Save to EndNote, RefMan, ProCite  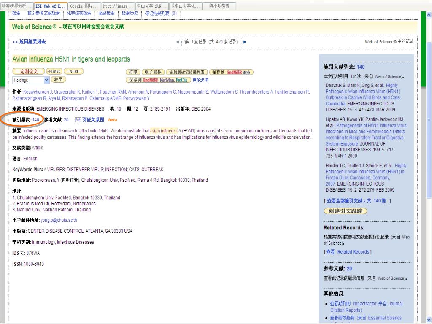coord(159,80)
